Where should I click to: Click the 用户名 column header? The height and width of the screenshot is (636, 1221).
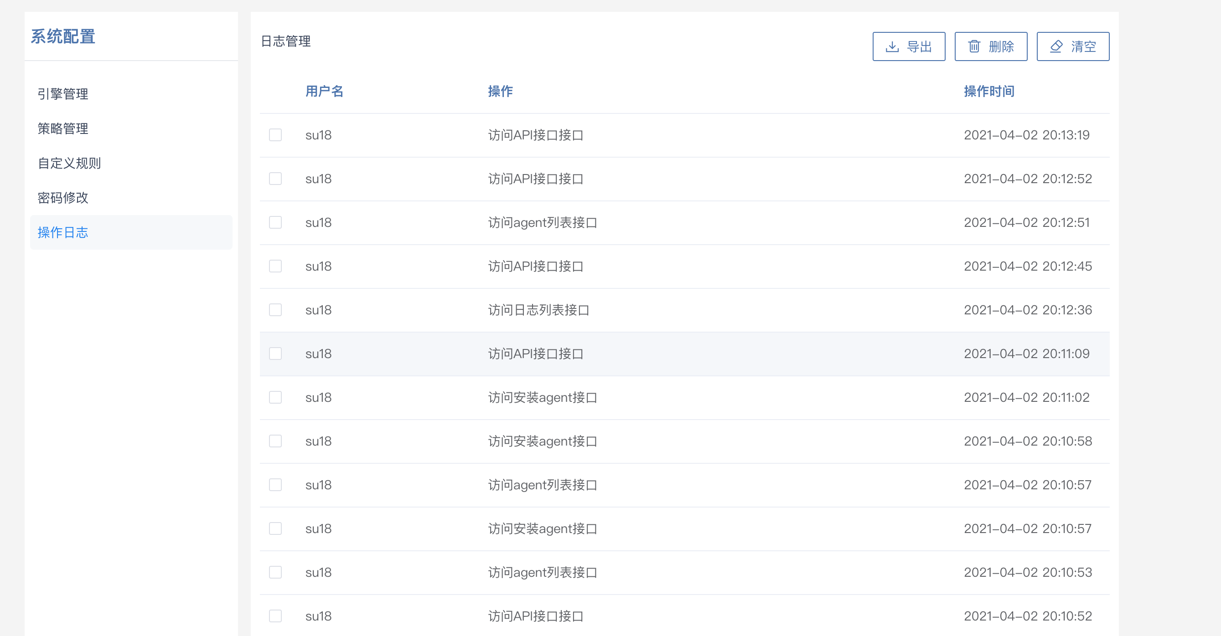[x=324, y=91]
